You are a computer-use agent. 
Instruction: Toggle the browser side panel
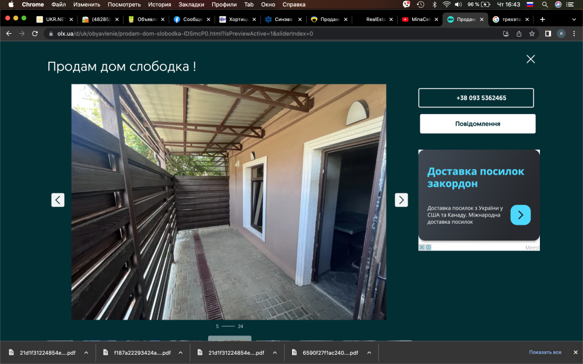tap(548, 34)
